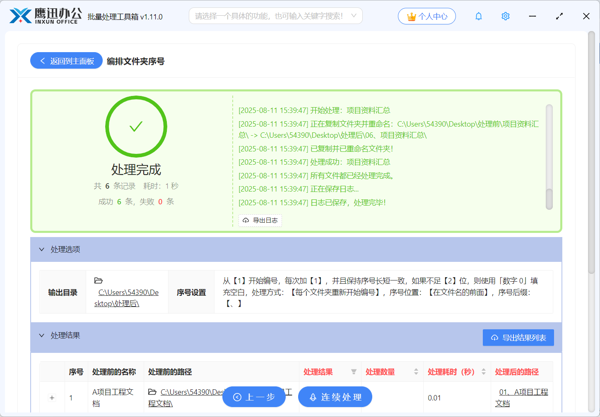Click the crown icon inside 个人中心
The image size is (600, 417).
coord(411,16)
